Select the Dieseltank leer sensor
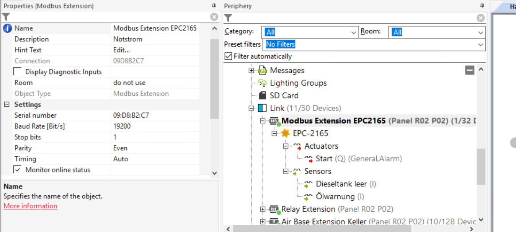Viewport: 516px width, 232px height. click(x=341, y=184)
